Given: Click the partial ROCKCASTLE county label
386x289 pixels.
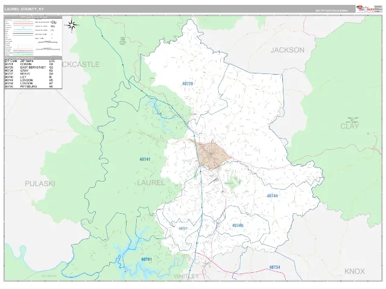Looking at the screenshot, I should (81, 64).
